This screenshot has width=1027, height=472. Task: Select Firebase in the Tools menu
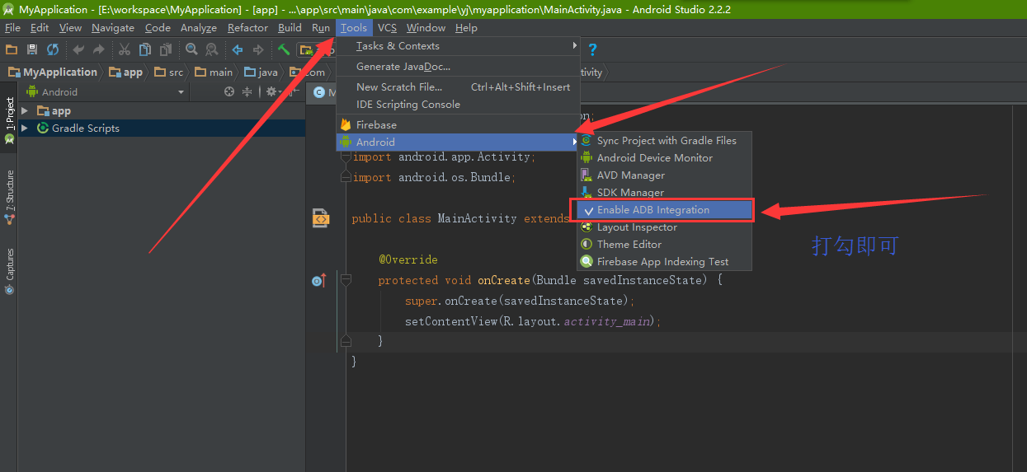[459, 125]
